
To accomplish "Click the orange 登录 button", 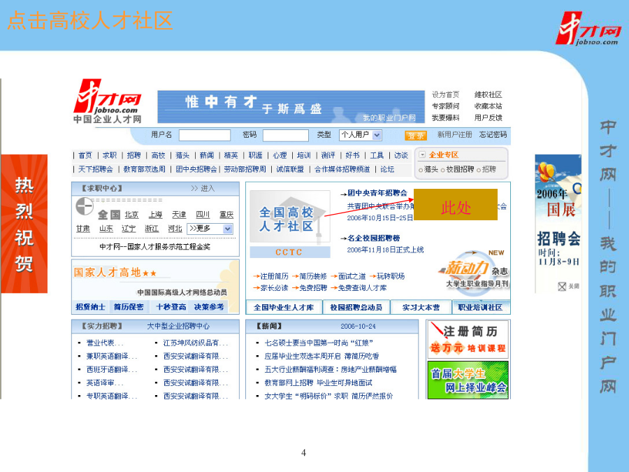I will click(416, 136).
